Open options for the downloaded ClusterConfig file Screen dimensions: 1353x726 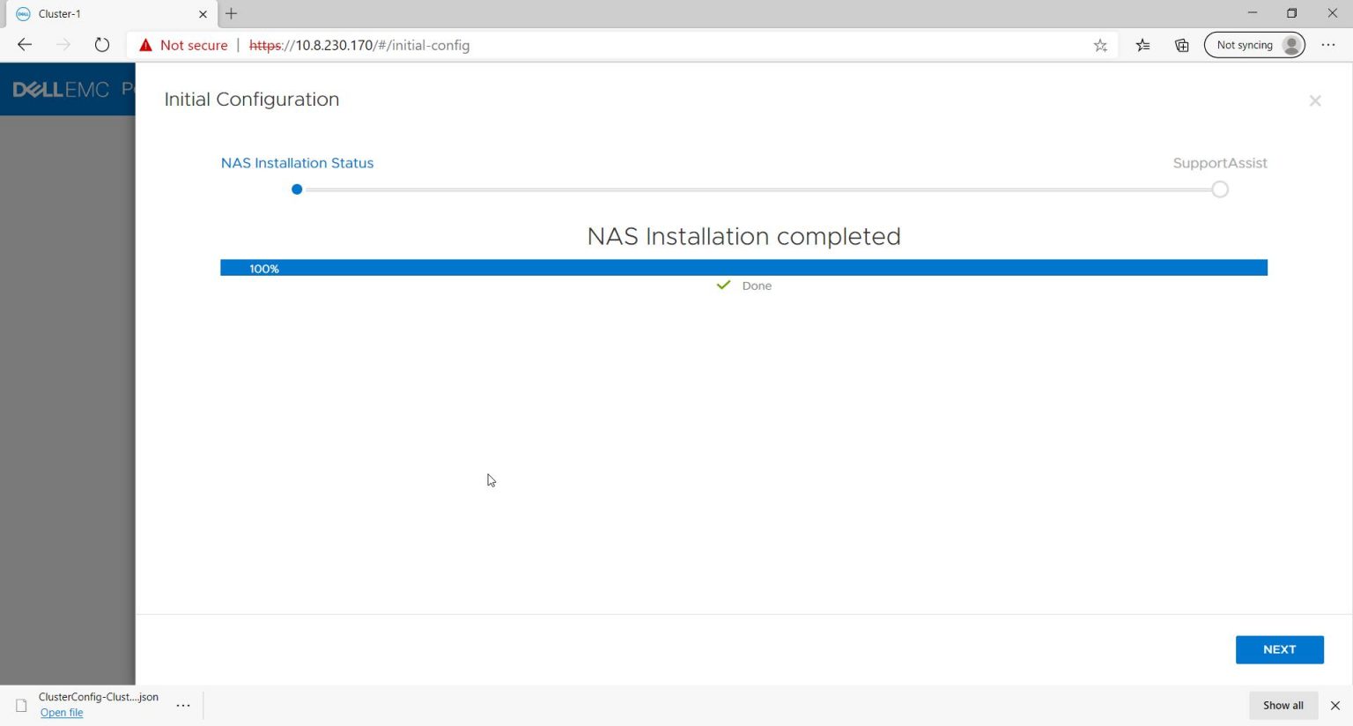pyautogui.click(x=182, y=705)
